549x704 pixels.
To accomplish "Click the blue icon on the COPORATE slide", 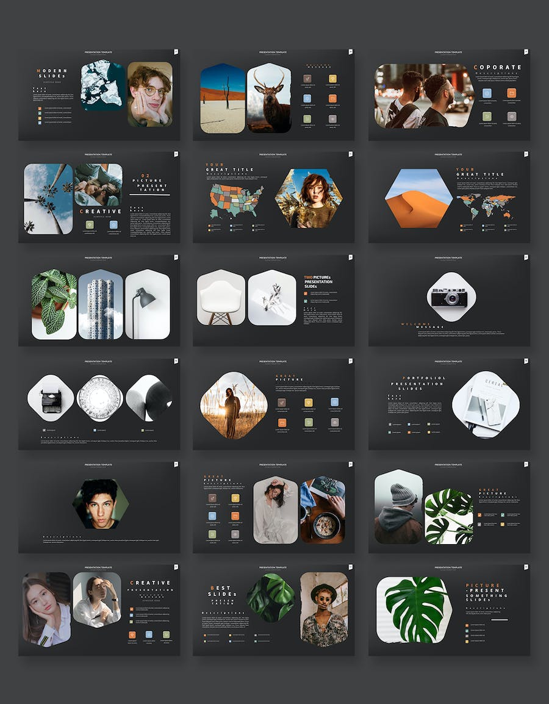I will click(x=487, y=93).
